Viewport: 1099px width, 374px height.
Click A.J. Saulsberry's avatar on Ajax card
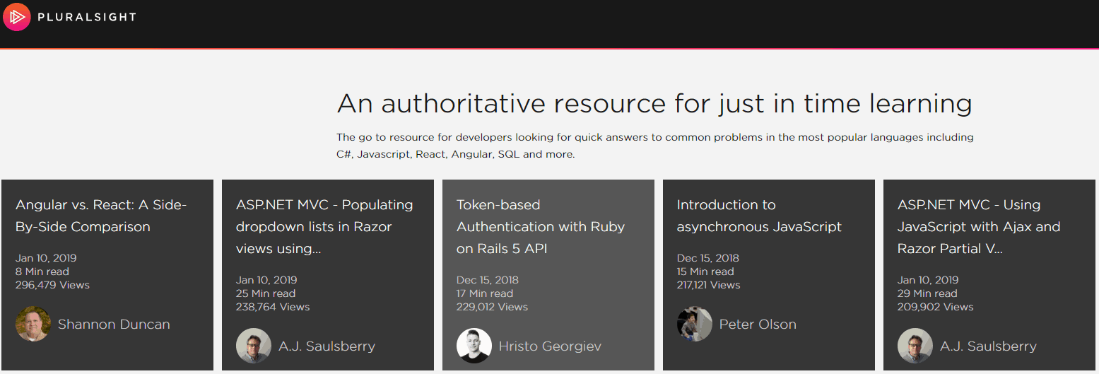pos(915,346)
